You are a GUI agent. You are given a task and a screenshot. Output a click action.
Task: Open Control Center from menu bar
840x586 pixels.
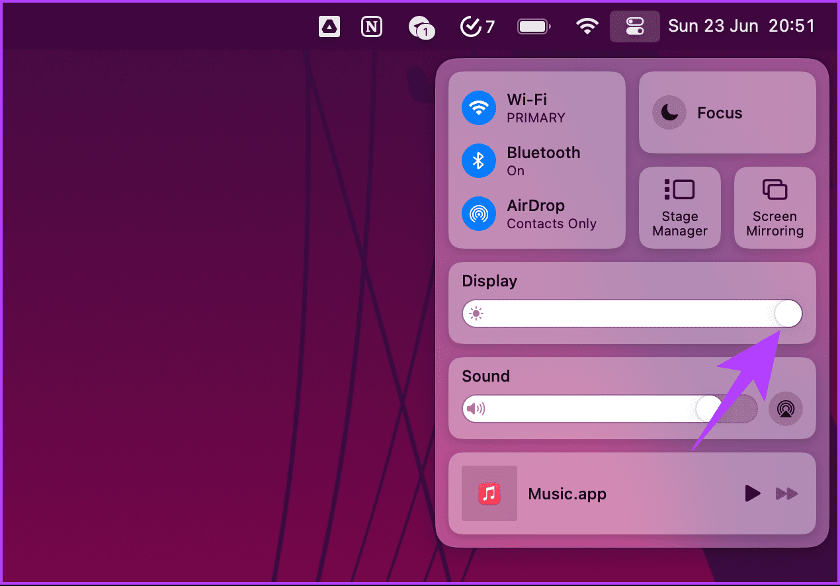point(634,26)
